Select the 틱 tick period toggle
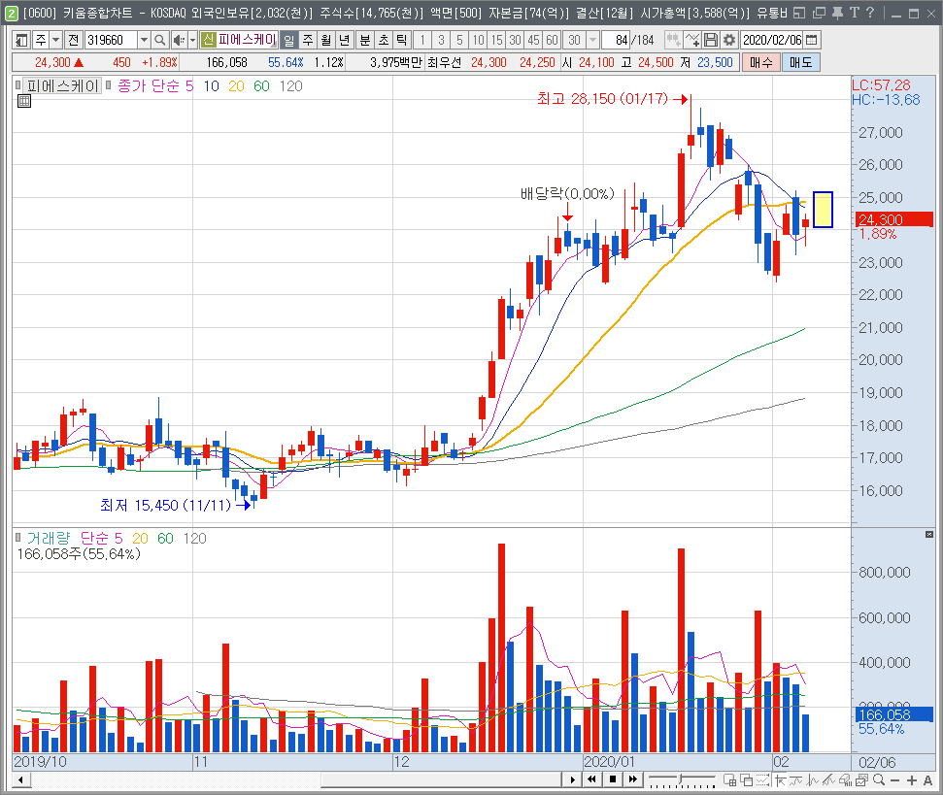Screen dimensions: 943x795 [402, 40]
